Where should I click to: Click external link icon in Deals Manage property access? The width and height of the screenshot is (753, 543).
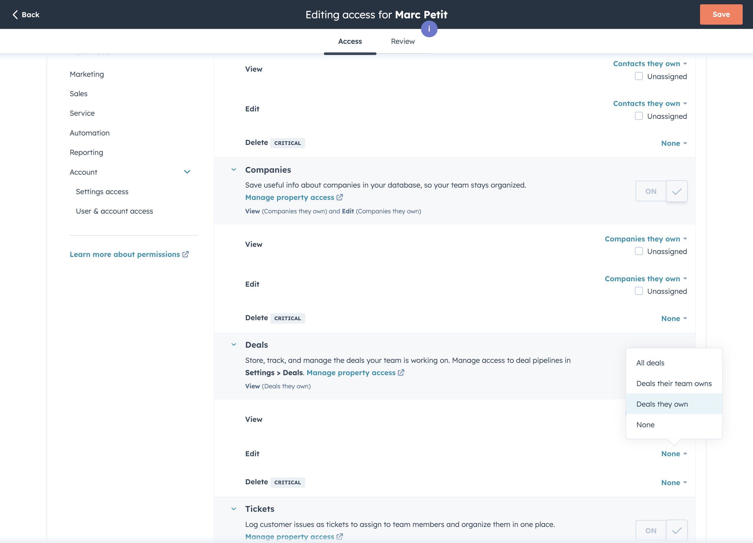pyautogui.click(x=401, y=373)
